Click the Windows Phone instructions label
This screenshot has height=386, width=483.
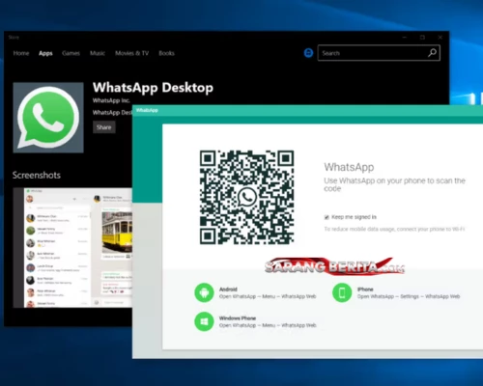click(268, 321)
